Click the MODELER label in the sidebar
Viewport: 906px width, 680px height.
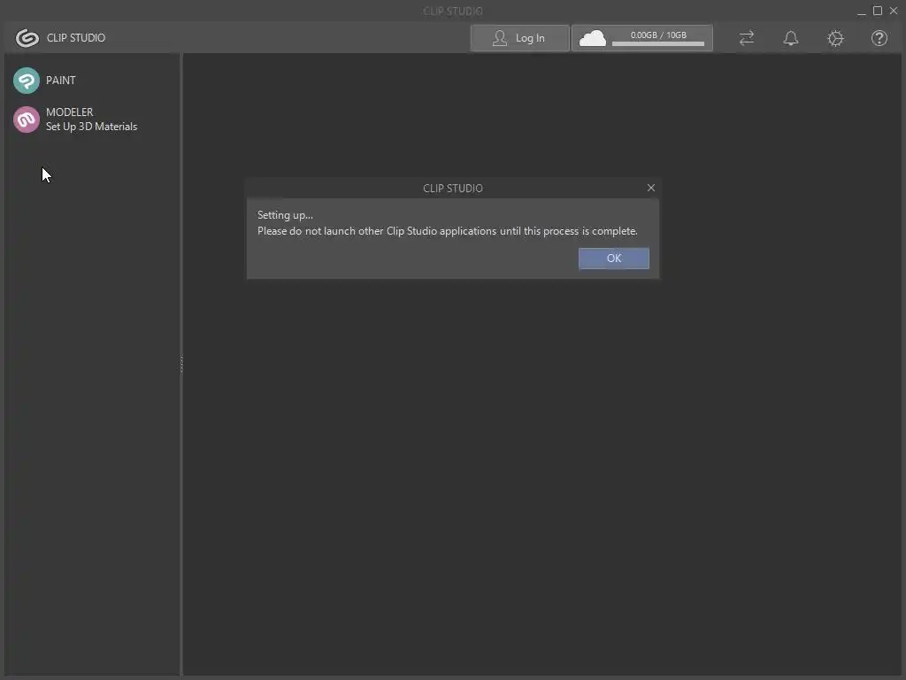tap(69, 112)
